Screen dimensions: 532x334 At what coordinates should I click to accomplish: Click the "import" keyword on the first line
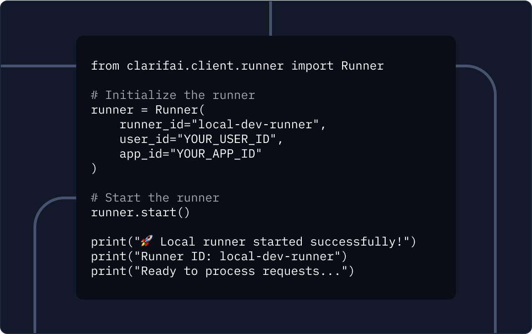coord(312,66)
